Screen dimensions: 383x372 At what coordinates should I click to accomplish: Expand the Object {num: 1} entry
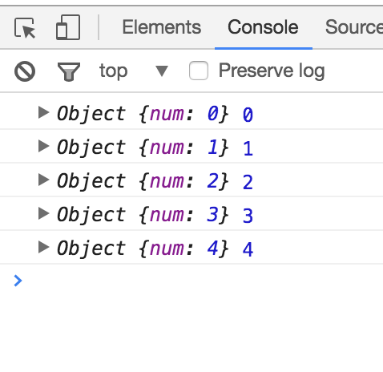(43, 146)
